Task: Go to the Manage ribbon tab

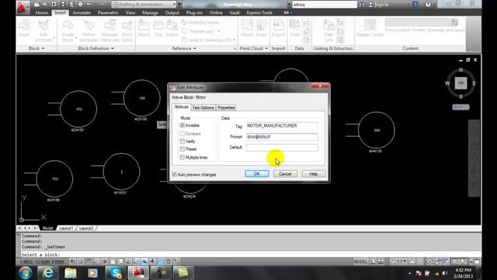Action: [x=150, y=12]
